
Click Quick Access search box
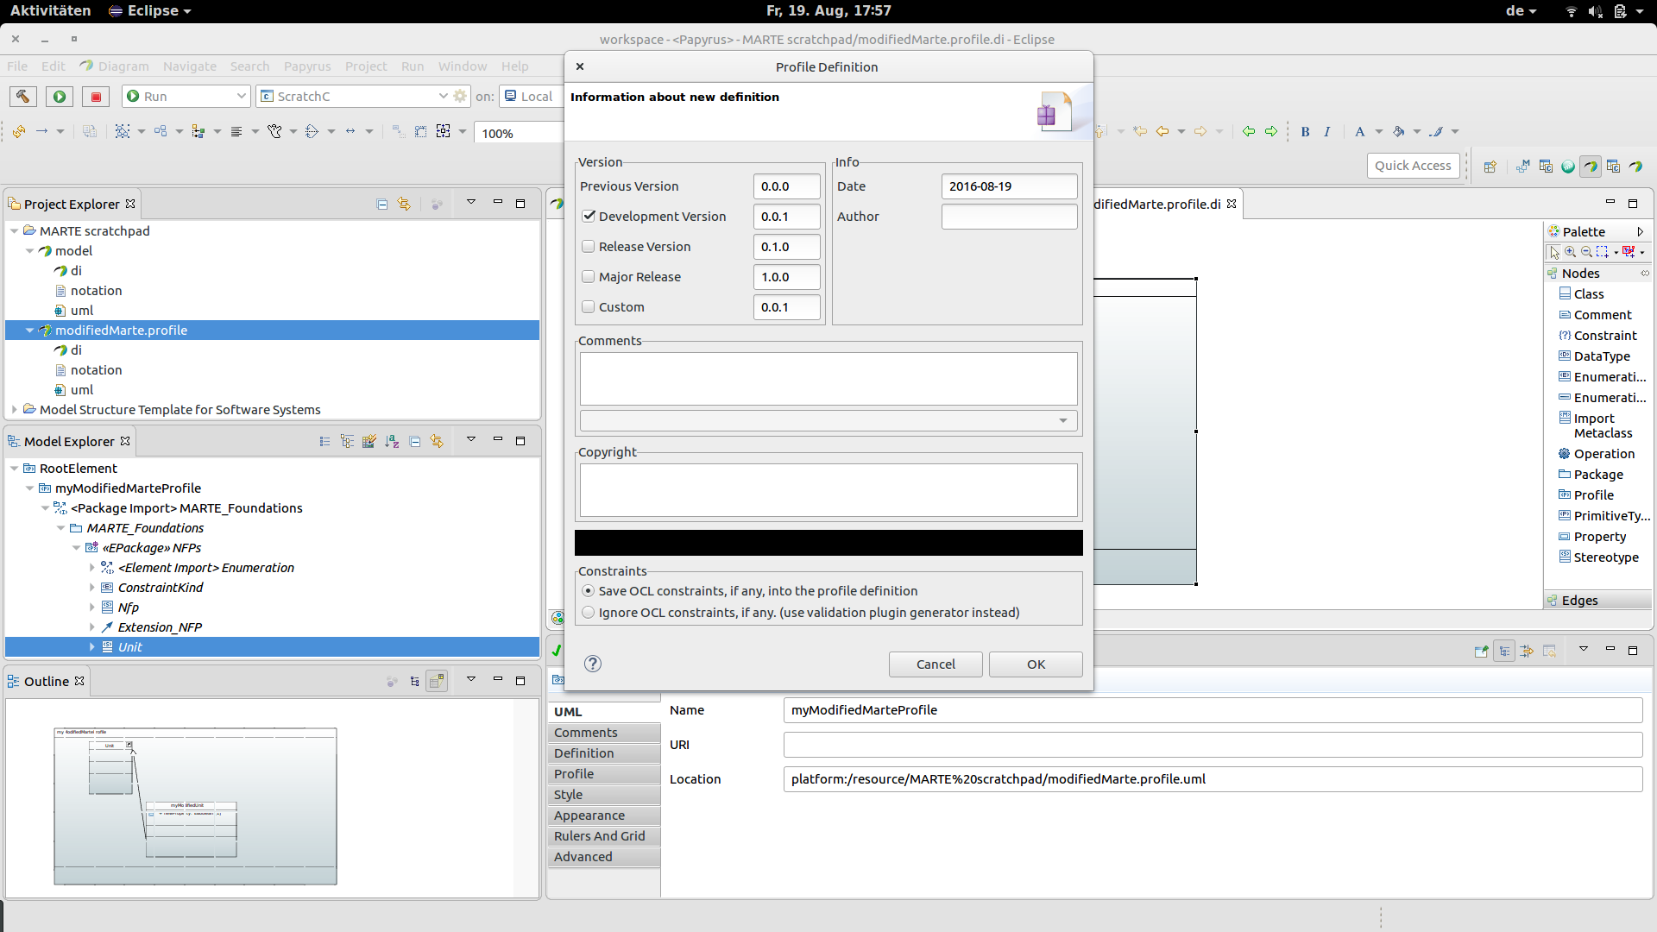point(1413,166)
